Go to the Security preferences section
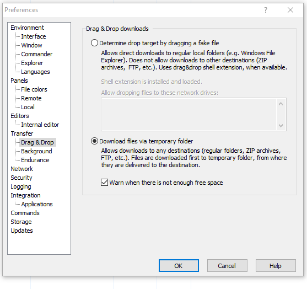 click(x=21, y=178)
